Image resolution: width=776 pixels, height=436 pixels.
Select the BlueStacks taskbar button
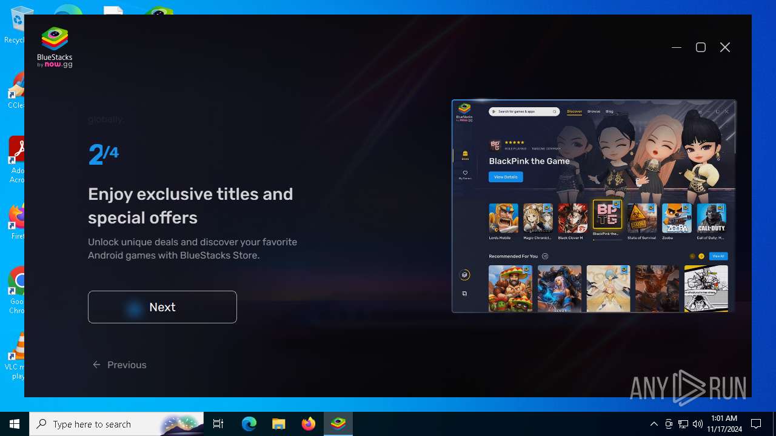point(338,424)
